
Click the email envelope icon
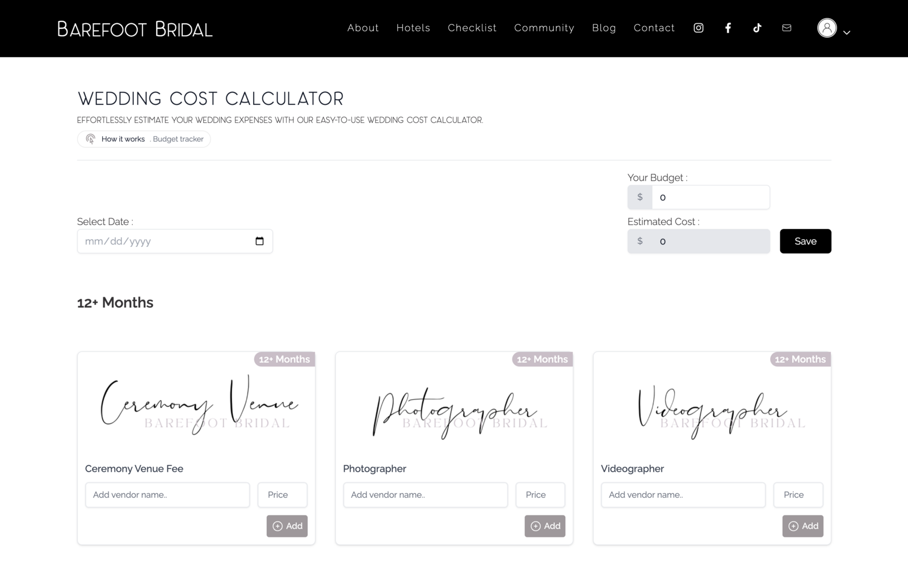click(787, 28)
